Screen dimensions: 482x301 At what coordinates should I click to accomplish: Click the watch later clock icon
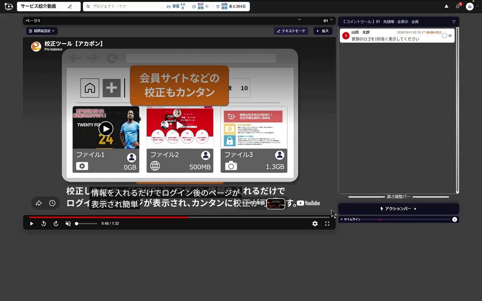[x=52, y=203]
